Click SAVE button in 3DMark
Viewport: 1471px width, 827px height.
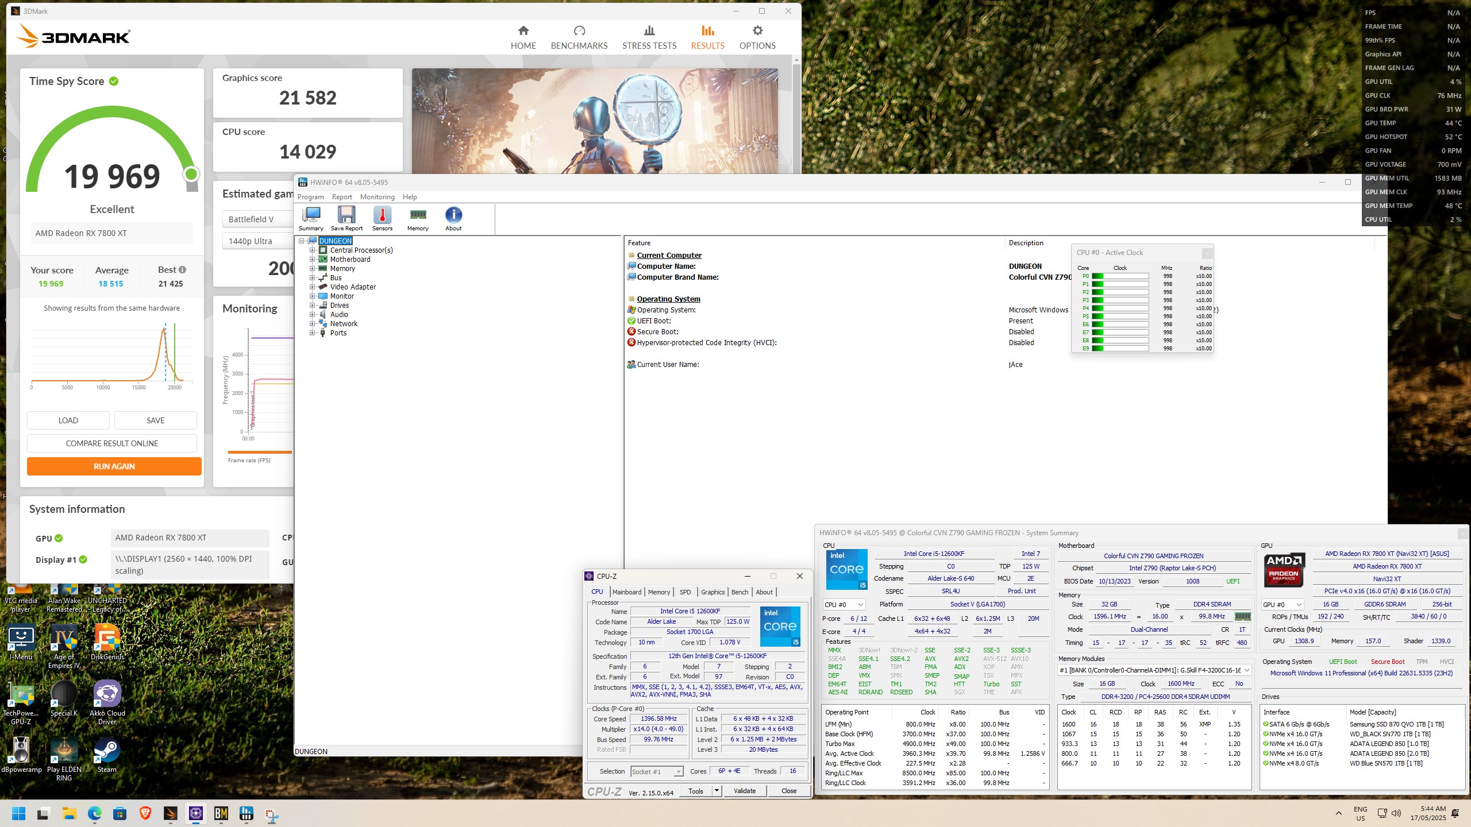(x=155, y=420)
